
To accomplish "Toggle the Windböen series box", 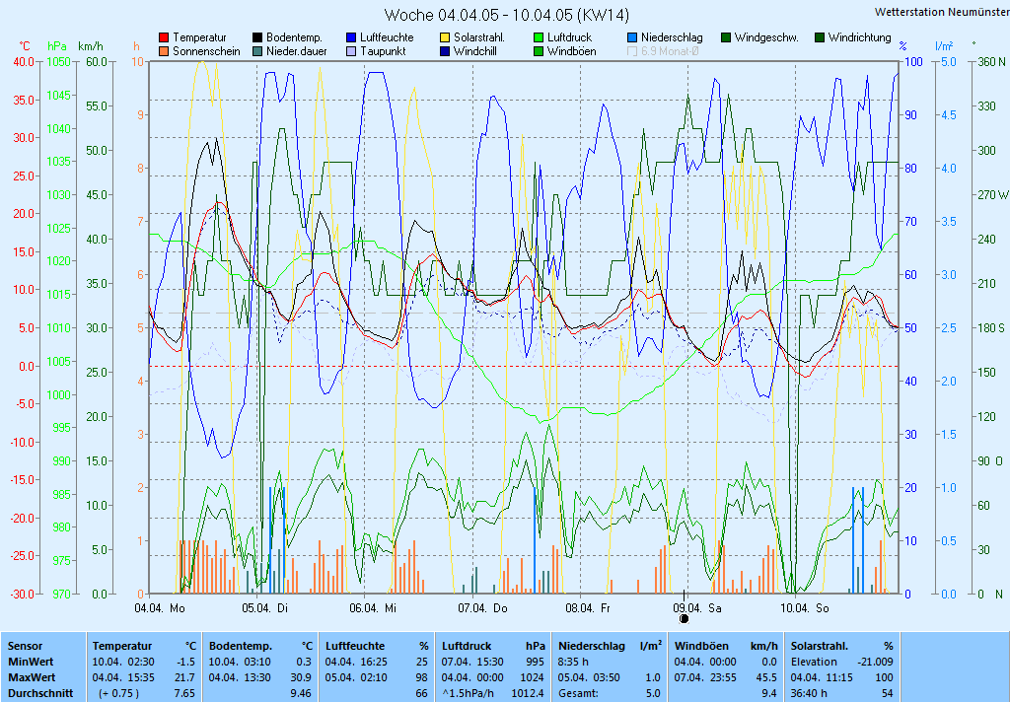I will tap(539, 51).
